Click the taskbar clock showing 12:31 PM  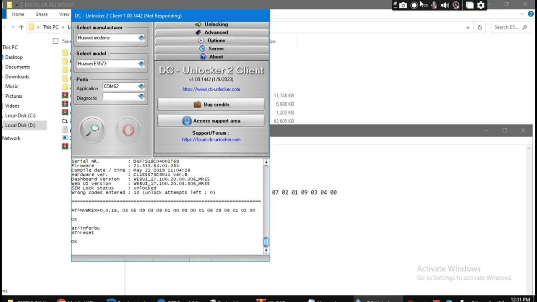(520, 299)
